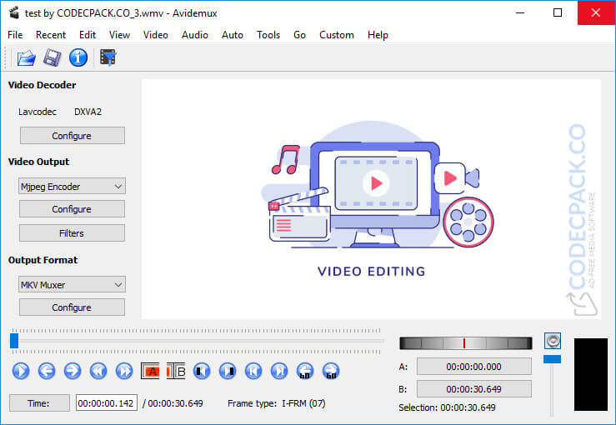Open the Custom menu
The height and width of the screenshot is (425, 616).
337,35
